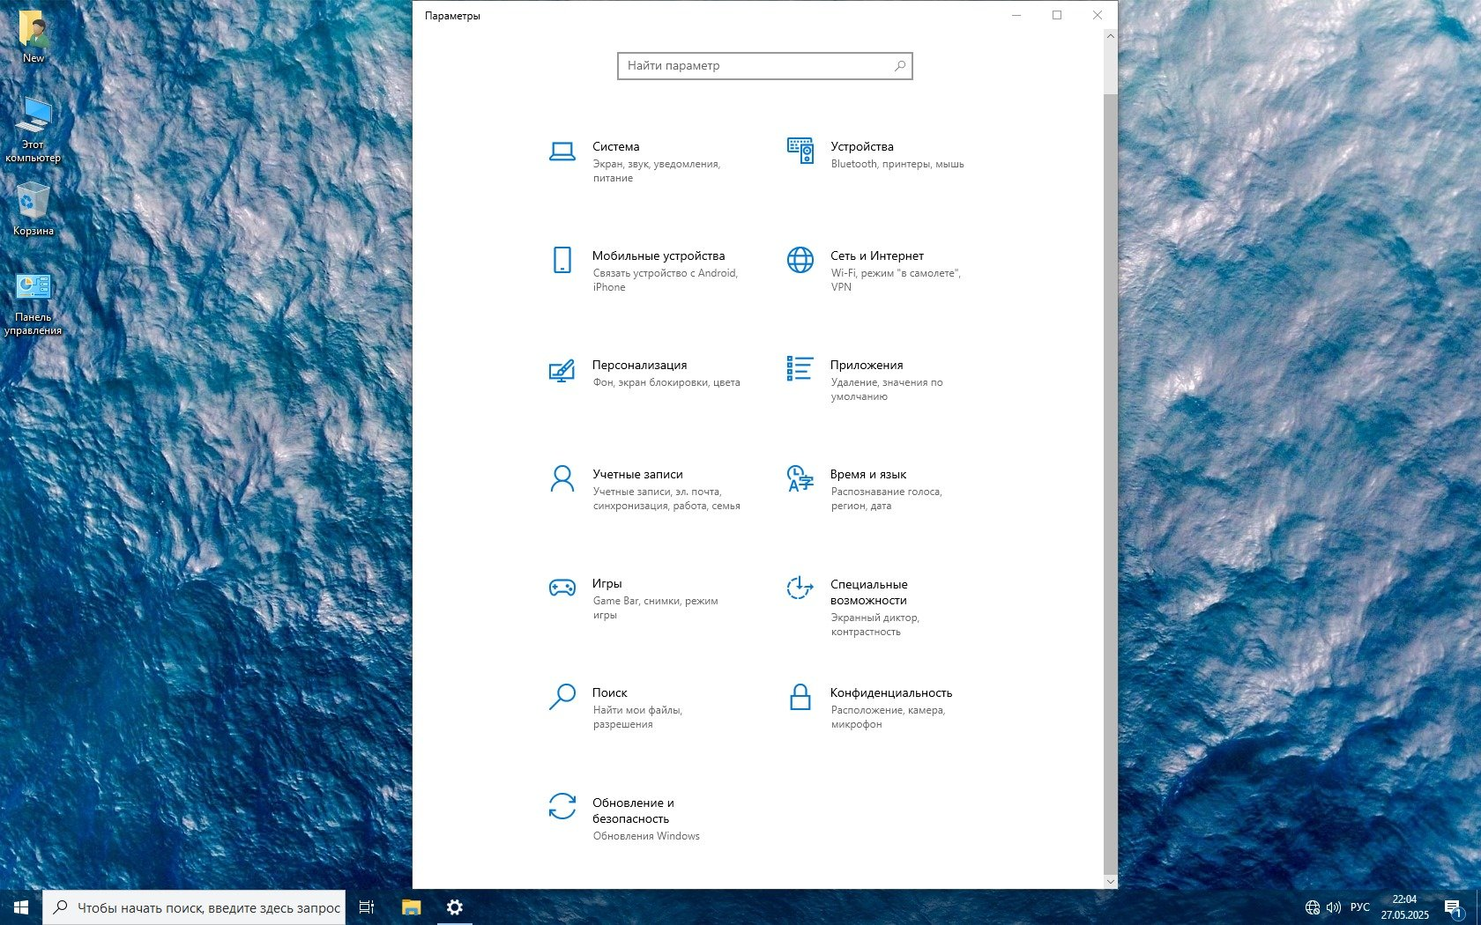Click the magnifier in settings search box
Viewport: 1481px width, 925px height.
point(899,66)
